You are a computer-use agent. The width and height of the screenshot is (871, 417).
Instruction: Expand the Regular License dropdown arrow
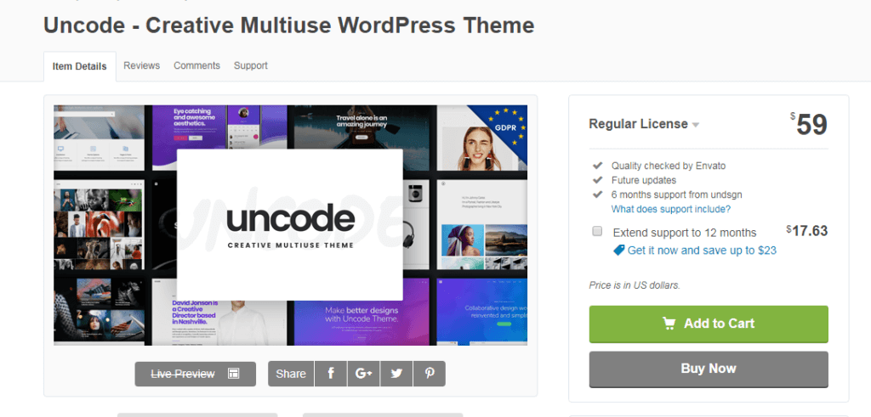[x=696, y=126]
